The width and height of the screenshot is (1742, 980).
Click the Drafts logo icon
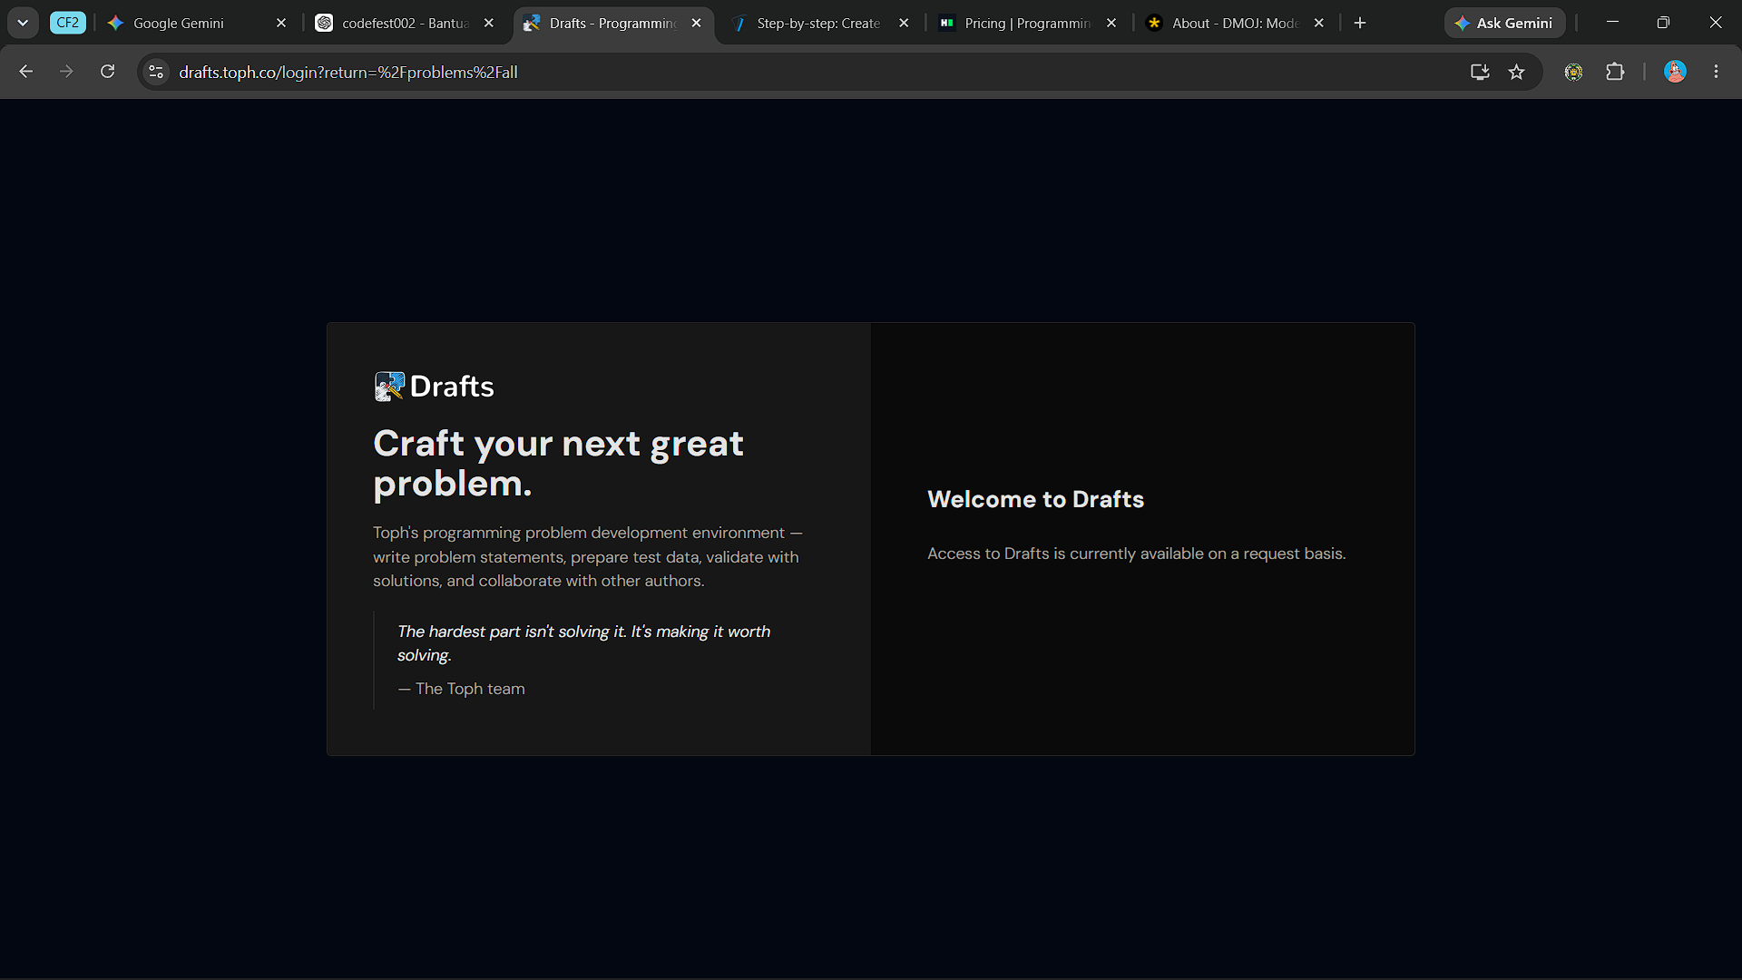pos(389,387)
